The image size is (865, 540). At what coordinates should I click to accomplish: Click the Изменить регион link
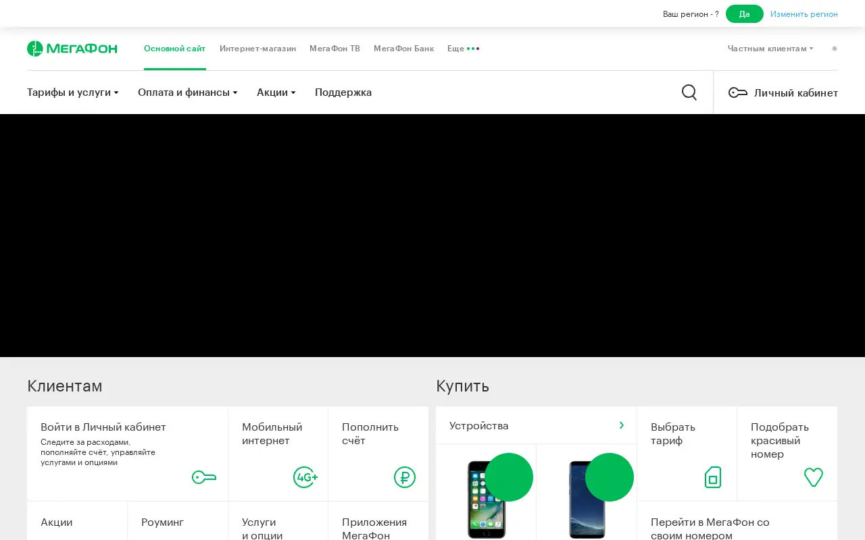click(x=804, y=13)
